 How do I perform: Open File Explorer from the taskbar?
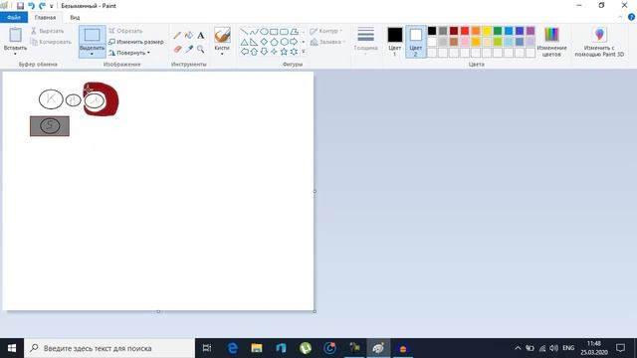pyautogui.click(x=257, y=348)
